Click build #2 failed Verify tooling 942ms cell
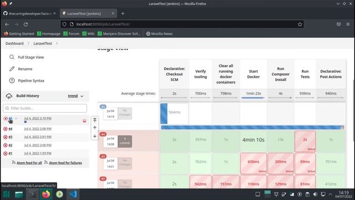The width and height of the screenshot is (355, 200). [200, 182]
